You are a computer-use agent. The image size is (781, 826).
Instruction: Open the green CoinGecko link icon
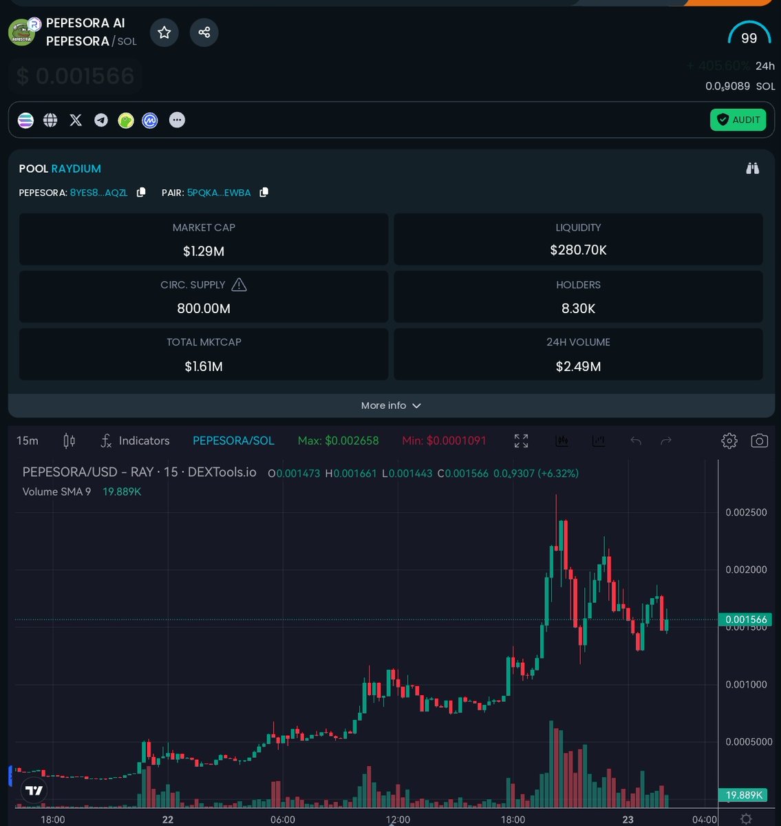click(x=125, y=120)
